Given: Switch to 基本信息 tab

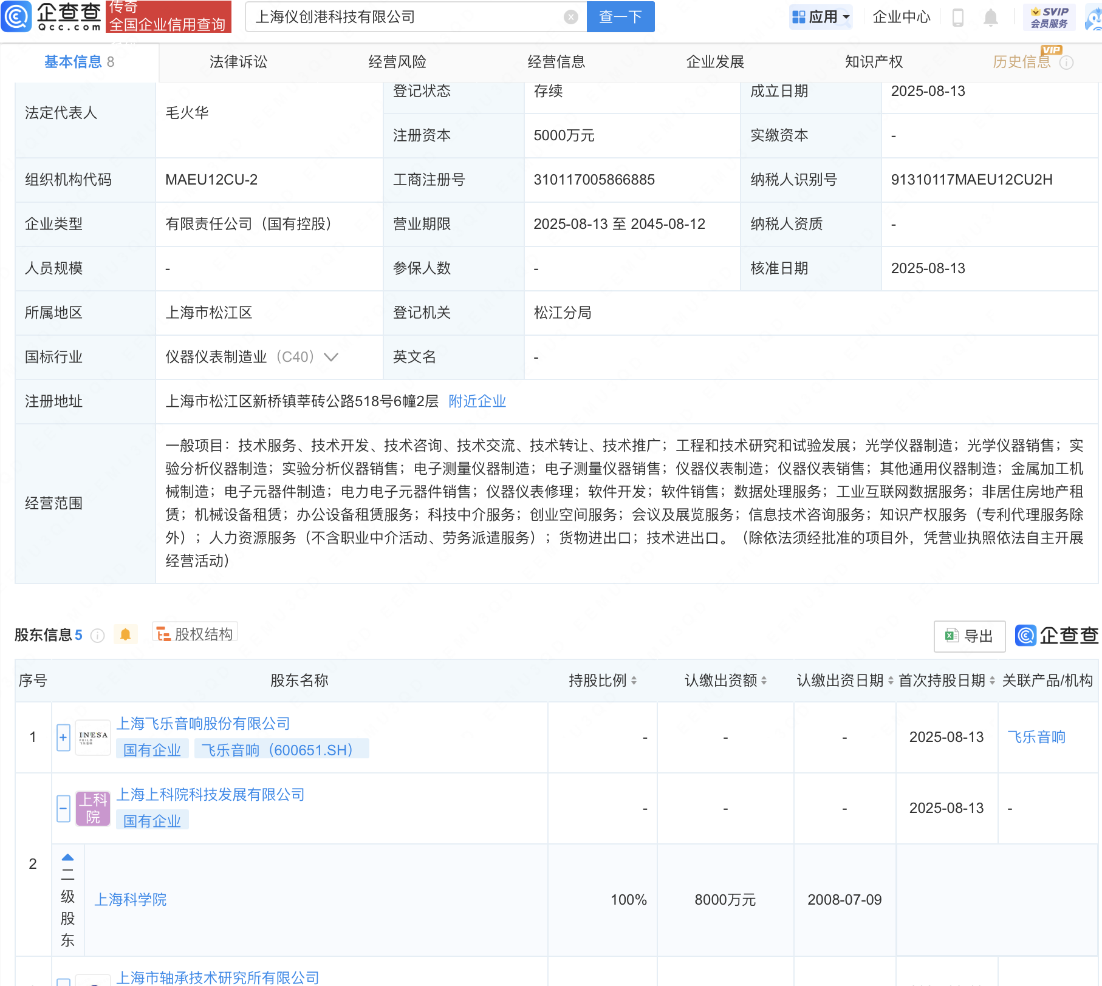Looking at the screenshot, I should (x=79, y=62).
